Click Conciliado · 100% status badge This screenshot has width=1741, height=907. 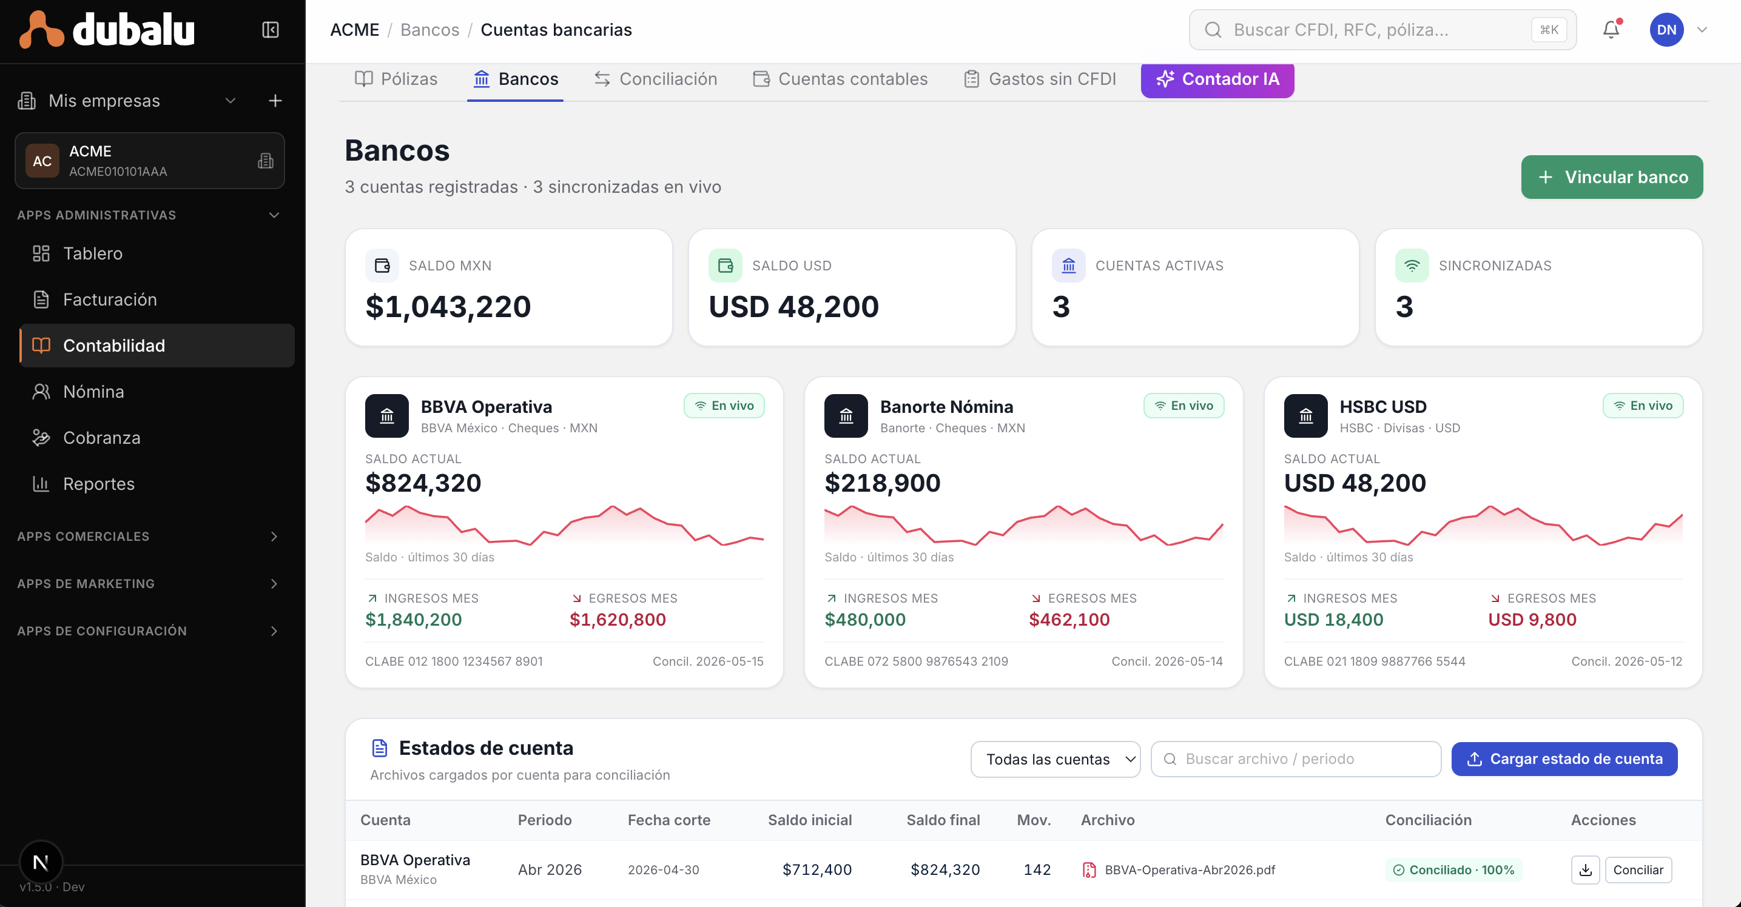pos(1453,870)
